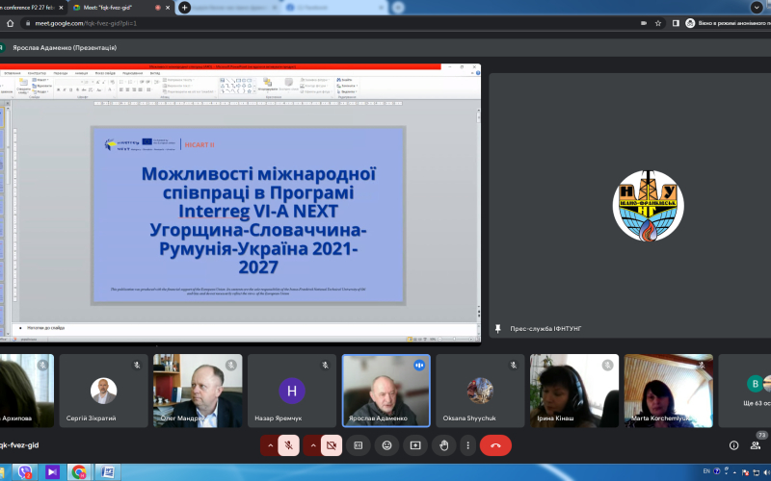The width and height of the screenshot is (771, 481).
Task: Toggle the microphone mute button
Action: (289, 445)
